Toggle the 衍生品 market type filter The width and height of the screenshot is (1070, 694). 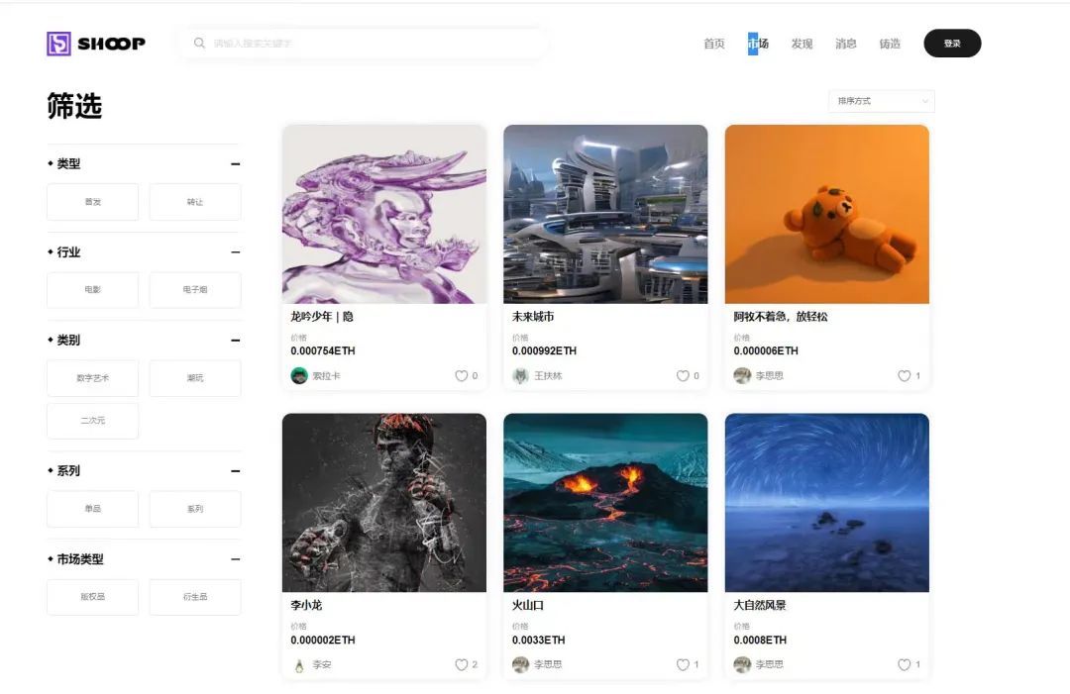click(195, 597)
